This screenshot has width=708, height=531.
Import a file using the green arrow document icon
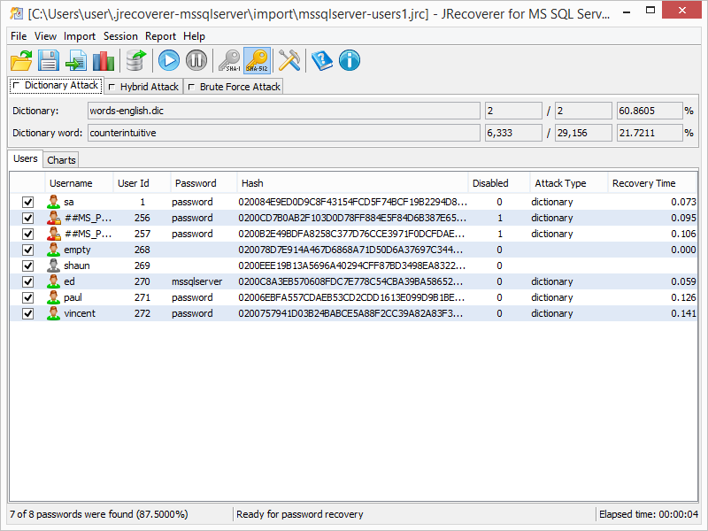76,60
